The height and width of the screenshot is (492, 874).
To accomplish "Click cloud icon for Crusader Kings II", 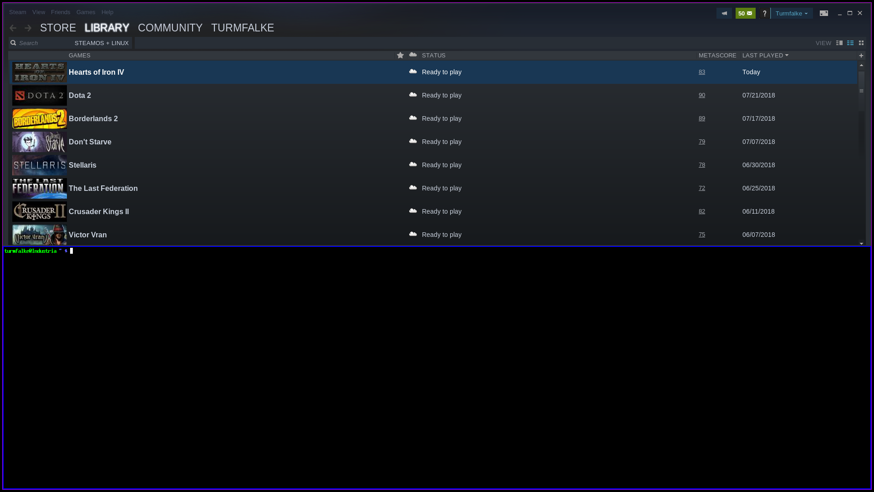I will pyautogui.click(x=413, y=211).
